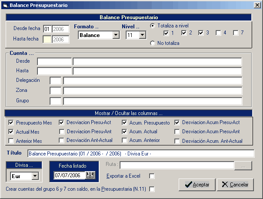This screenshot has height=199, width=263.
Task: Toggle Actual Mes column checkbox
Action: pos(11,132)
